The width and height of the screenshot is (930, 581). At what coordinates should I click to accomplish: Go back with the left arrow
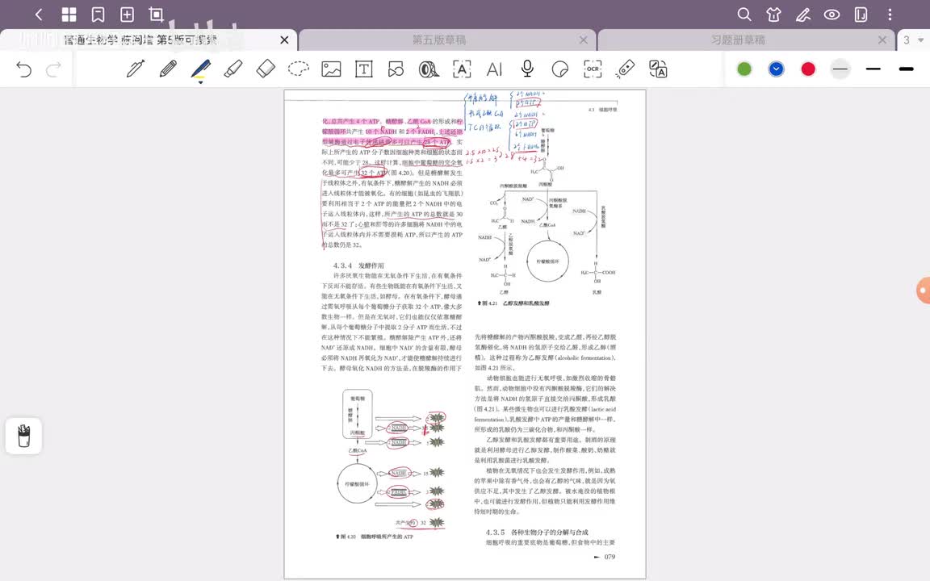(x=39, y=15)
